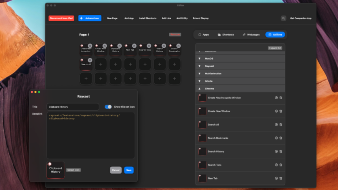Click the round icon beside trash in Search All row
Image resolution: width=338 pixels, height=190 pixels.
pos(276,125)
